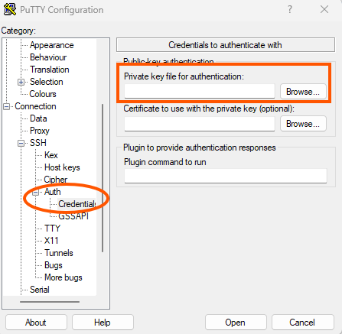Select Appearance in category tree
The image size is (342, 334).
pyautogui.click(x=52, y=45)
